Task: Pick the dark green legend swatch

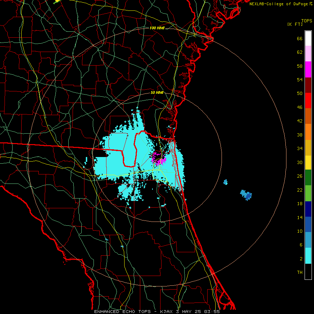Action: coord(308,178)
